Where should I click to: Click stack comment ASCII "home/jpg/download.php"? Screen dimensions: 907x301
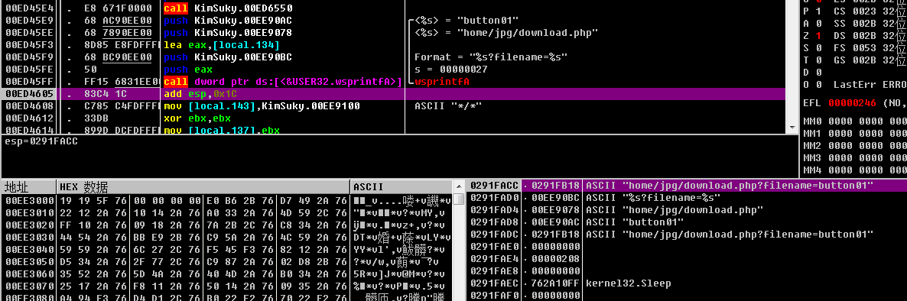click(x=675, y=210)
